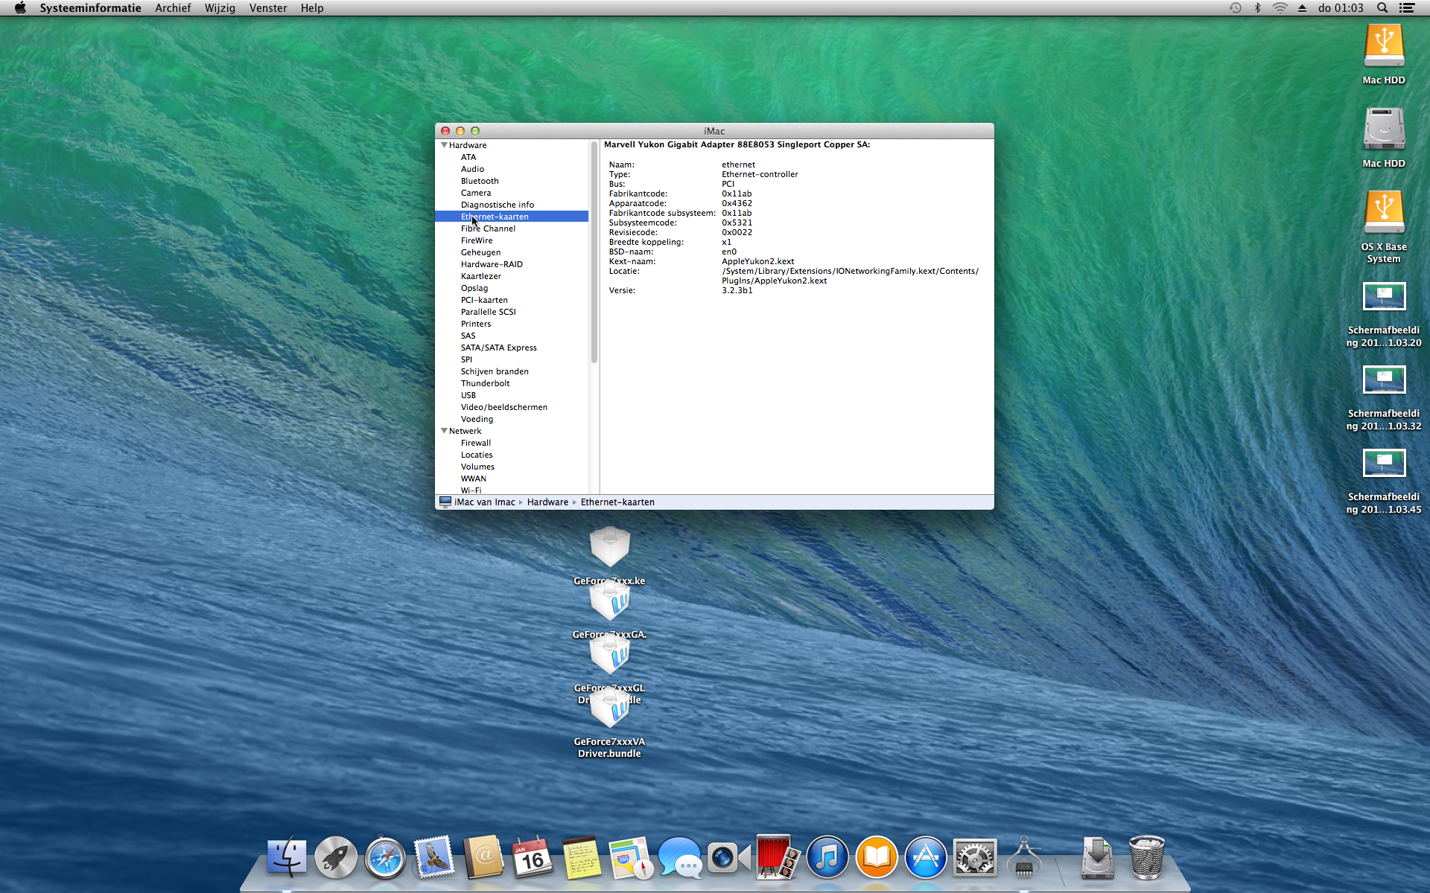Viewport: 1430px width, 893px height.
Task: Select Schermafbeelding 1.03.45 thumbnail on desktop
Action: point(1384,464)
